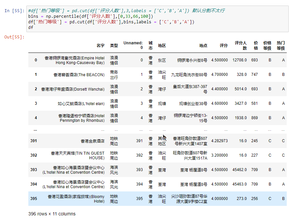Click hotel name Empire Hotel Hong Kong-Causeway Bay
Viewport: 294px width, 220px height.
coord(74,60)
